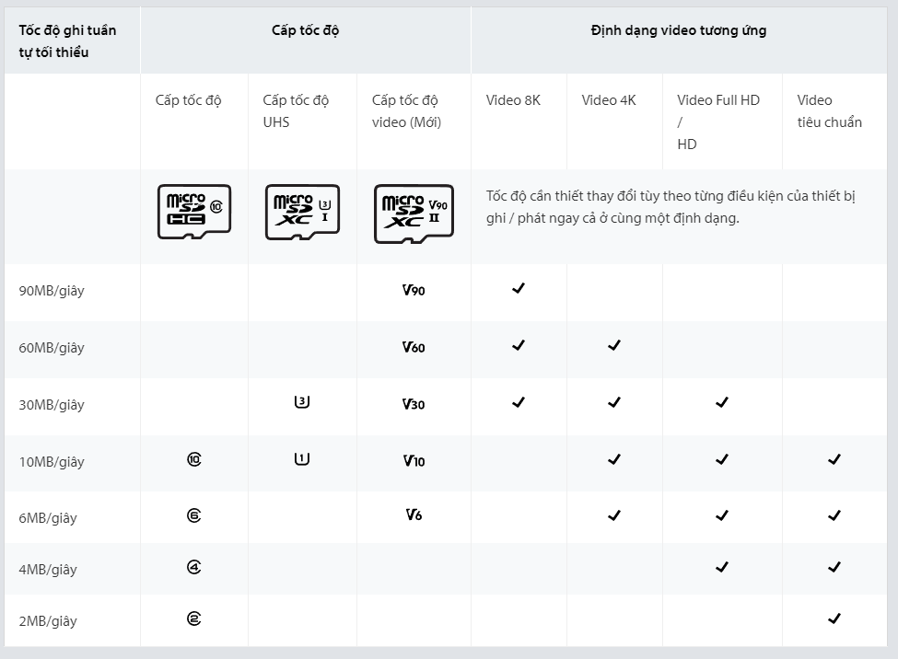The height and width of the screenshot is (659, 898).
Task: Click the microSDHC Class 10 card logo
Action: [194, 212]
